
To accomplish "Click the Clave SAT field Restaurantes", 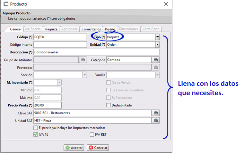I will pyautogui.click(x=92, y=113).
